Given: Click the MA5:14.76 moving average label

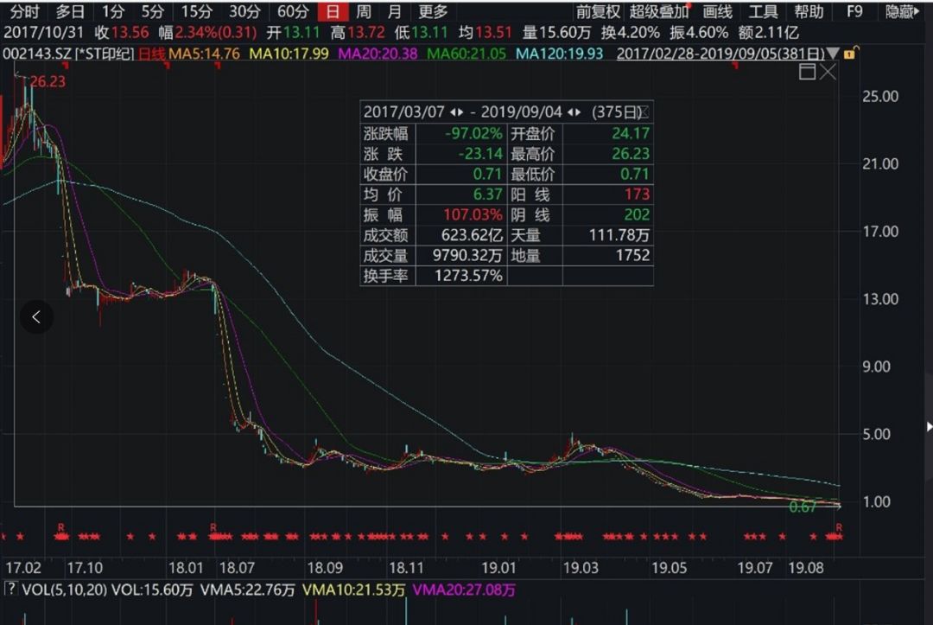Looking at the screenshot, I should 204,54.
